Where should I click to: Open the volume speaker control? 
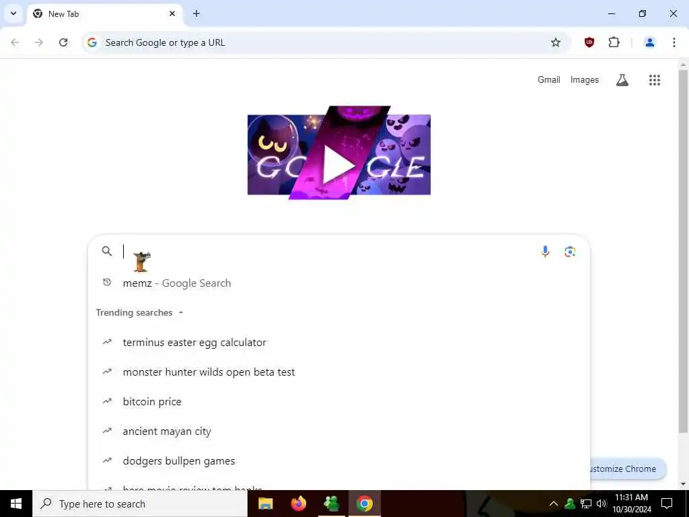pos(602,504)
